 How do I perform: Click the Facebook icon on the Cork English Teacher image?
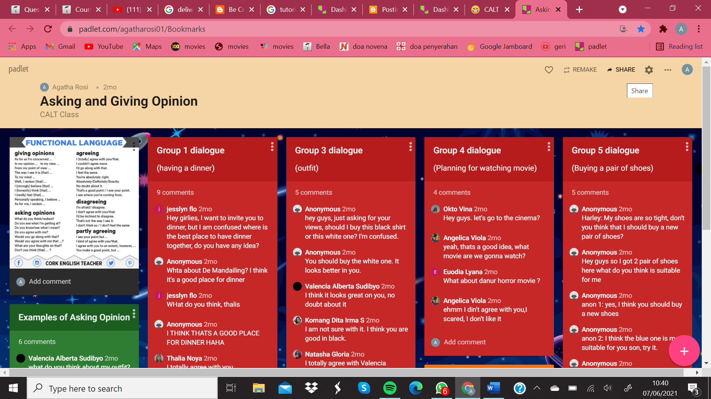pos(18,263)
